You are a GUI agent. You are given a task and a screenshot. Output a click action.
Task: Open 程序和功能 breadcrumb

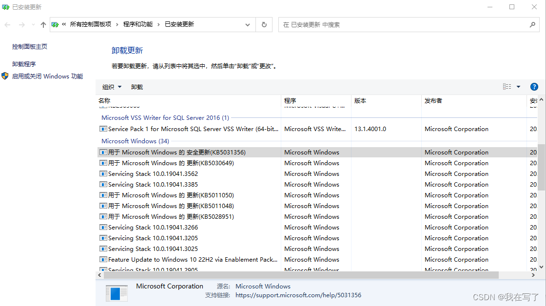click(x=138, y=24)
